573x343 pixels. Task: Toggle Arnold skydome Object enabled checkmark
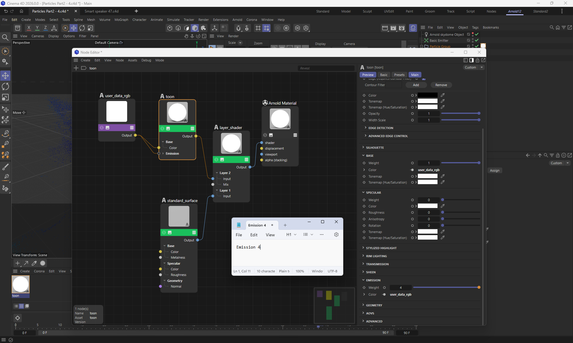[477, 35]
